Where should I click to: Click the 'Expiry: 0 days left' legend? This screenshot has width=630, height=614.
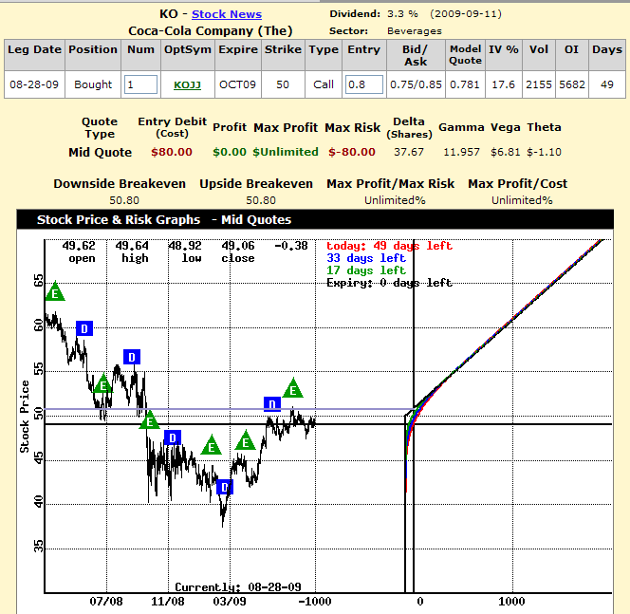(x=389, y=283)
